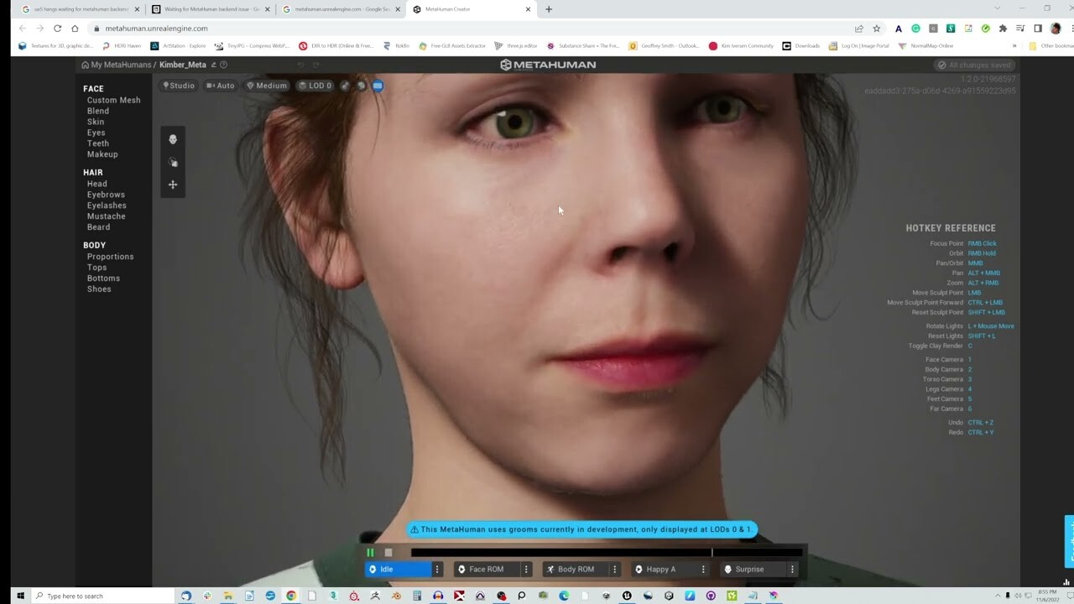Screen dimensions: 1074x604
Task: Select Skin under the FACE section
Action: (95, 122)
